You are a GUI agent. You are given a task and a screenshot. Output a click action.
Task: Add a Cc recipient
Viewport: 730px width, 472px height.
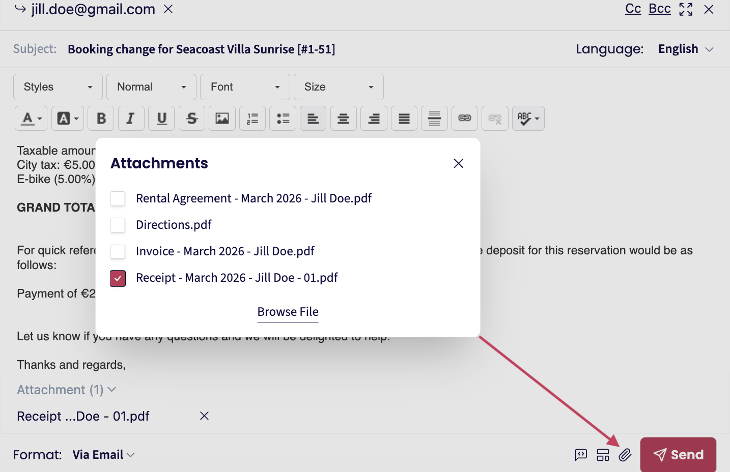click(633, 9)
